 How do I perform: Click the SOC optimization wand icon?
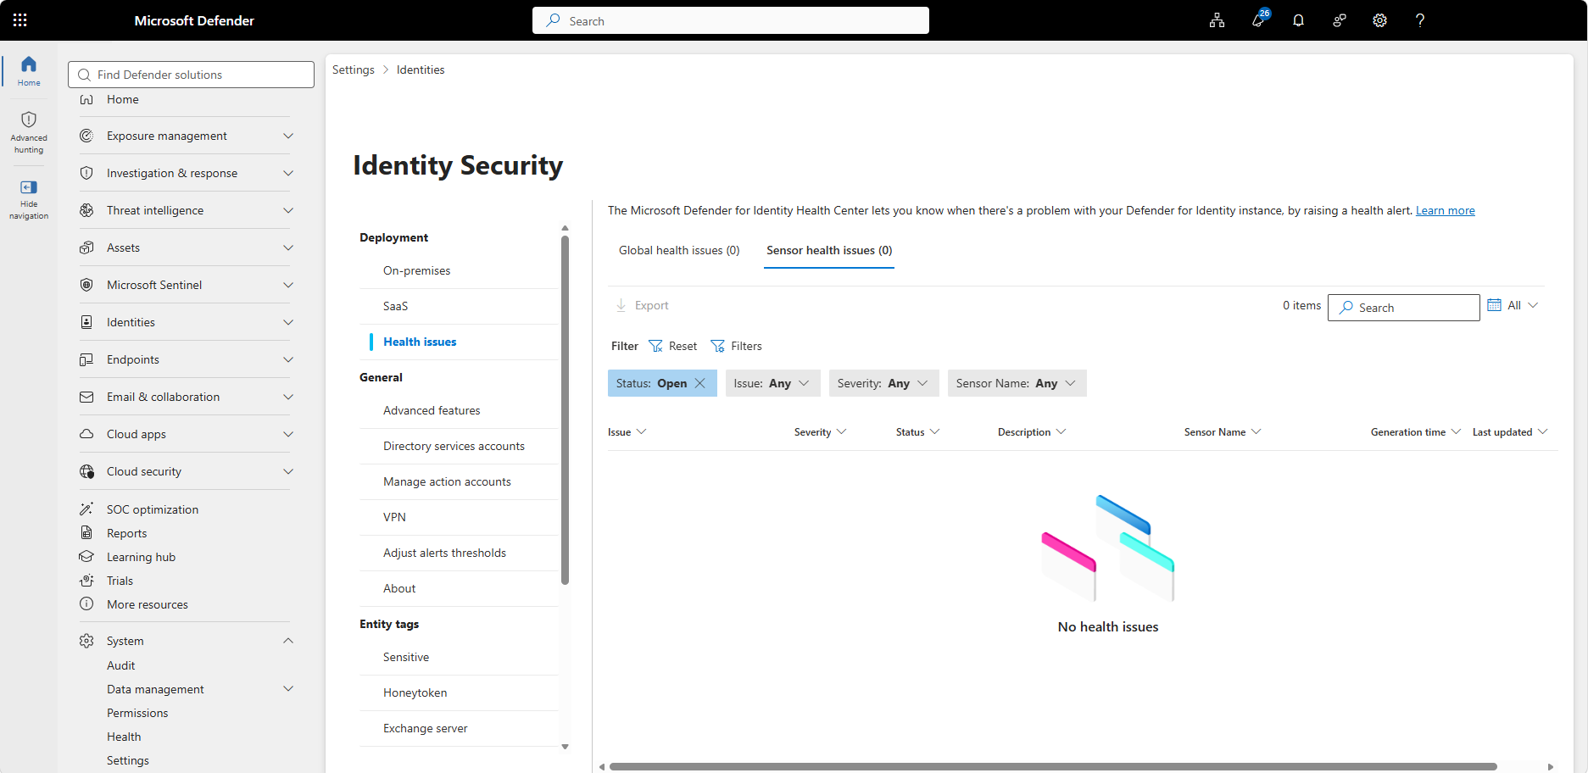(86, 509)
